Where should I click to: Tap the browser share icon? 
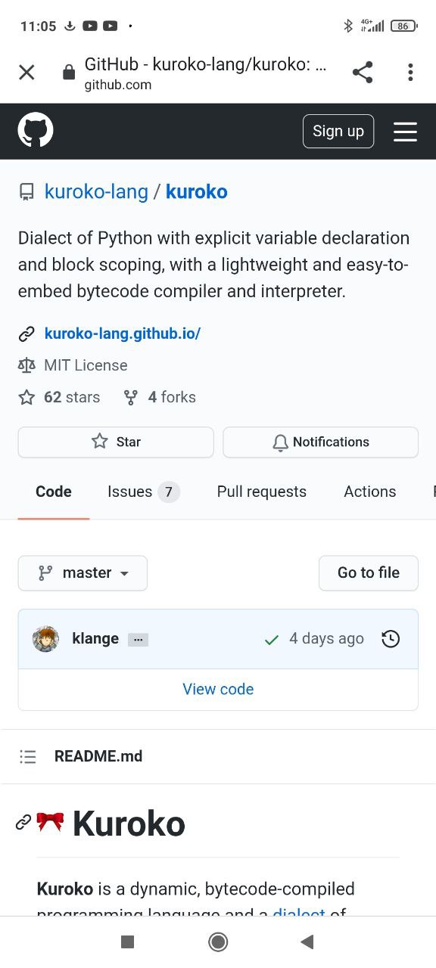pyautogui.click(x=363, y=73)
